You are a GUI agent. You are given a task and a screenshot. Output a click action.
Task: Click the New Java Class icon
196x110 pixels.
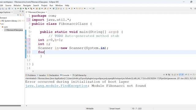click(40, 9)
